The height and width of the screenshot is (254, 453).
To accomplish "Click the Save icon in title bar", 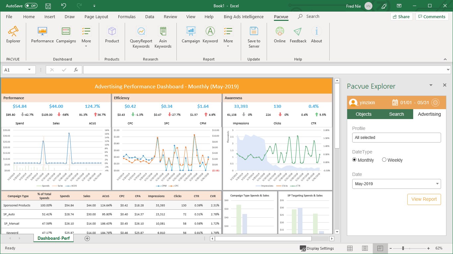I will pyautogui.click(x=48, y=6).
